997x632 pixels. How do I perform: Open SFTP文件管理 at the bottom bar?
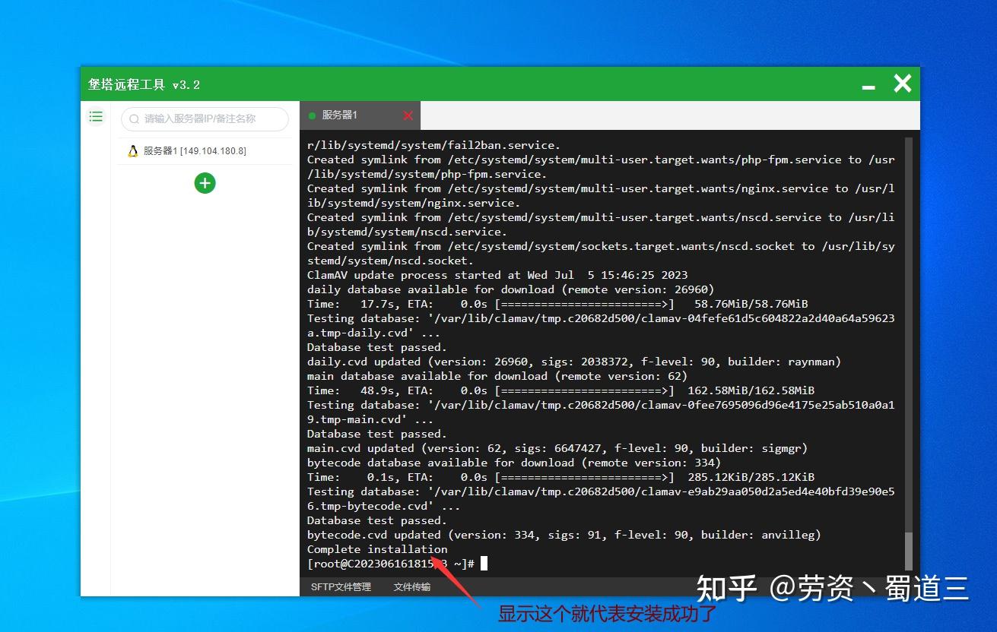(341, 587)
